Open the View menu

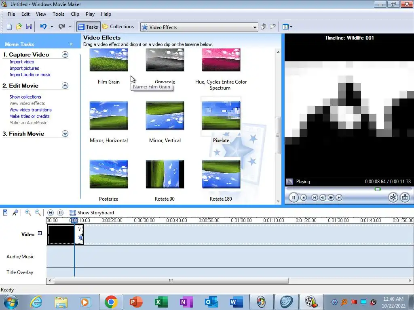click(41, 14)
